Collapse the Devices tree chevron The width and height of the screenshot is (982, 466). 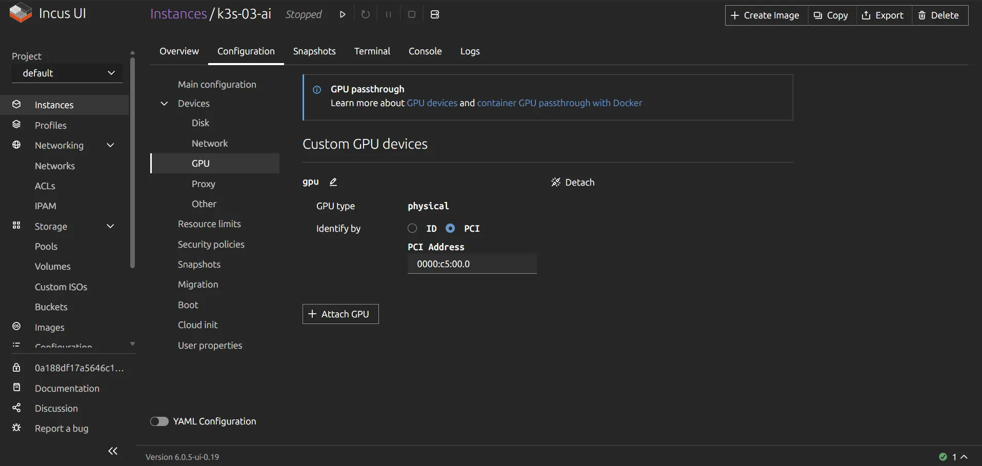click(x=164, y=104)
